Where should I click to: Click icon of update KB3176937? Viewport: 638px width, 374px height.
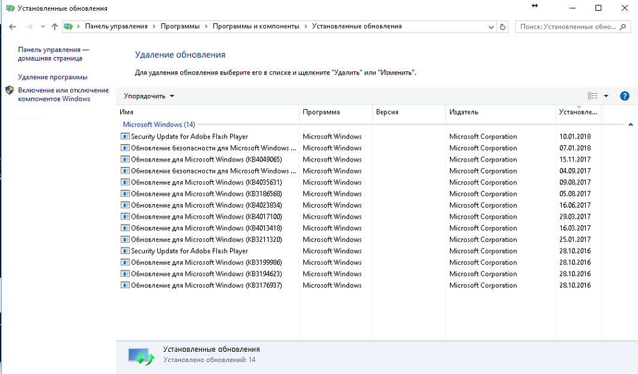click(125, 285)
